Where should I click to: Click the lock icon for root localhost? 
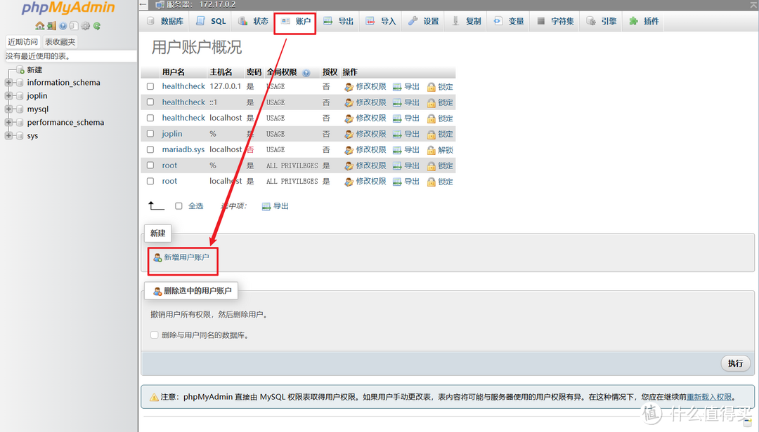point(431,182)
